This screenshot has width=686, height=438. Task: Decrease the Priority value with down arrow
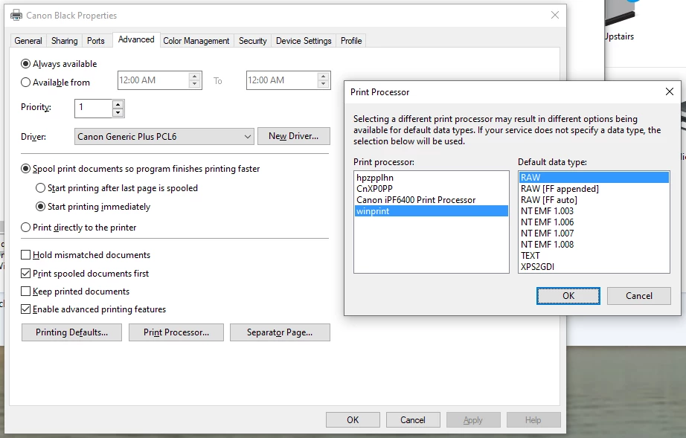point(118,113)
